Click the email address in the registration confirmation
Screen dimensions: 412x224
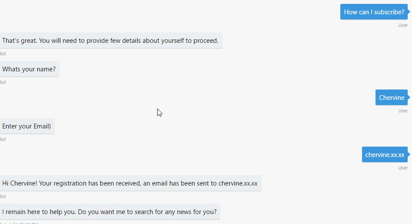pyautogui.click(x=238, y=183)
